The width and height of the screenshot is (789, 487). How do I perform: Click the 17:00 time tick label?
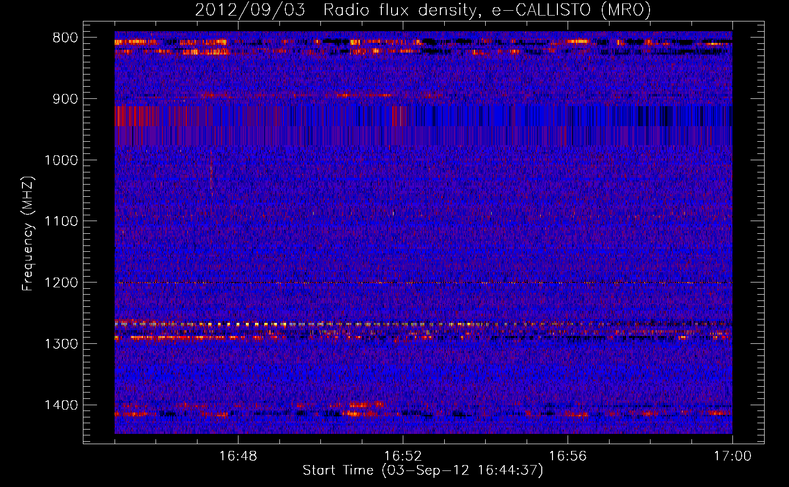tap(732, 456)
